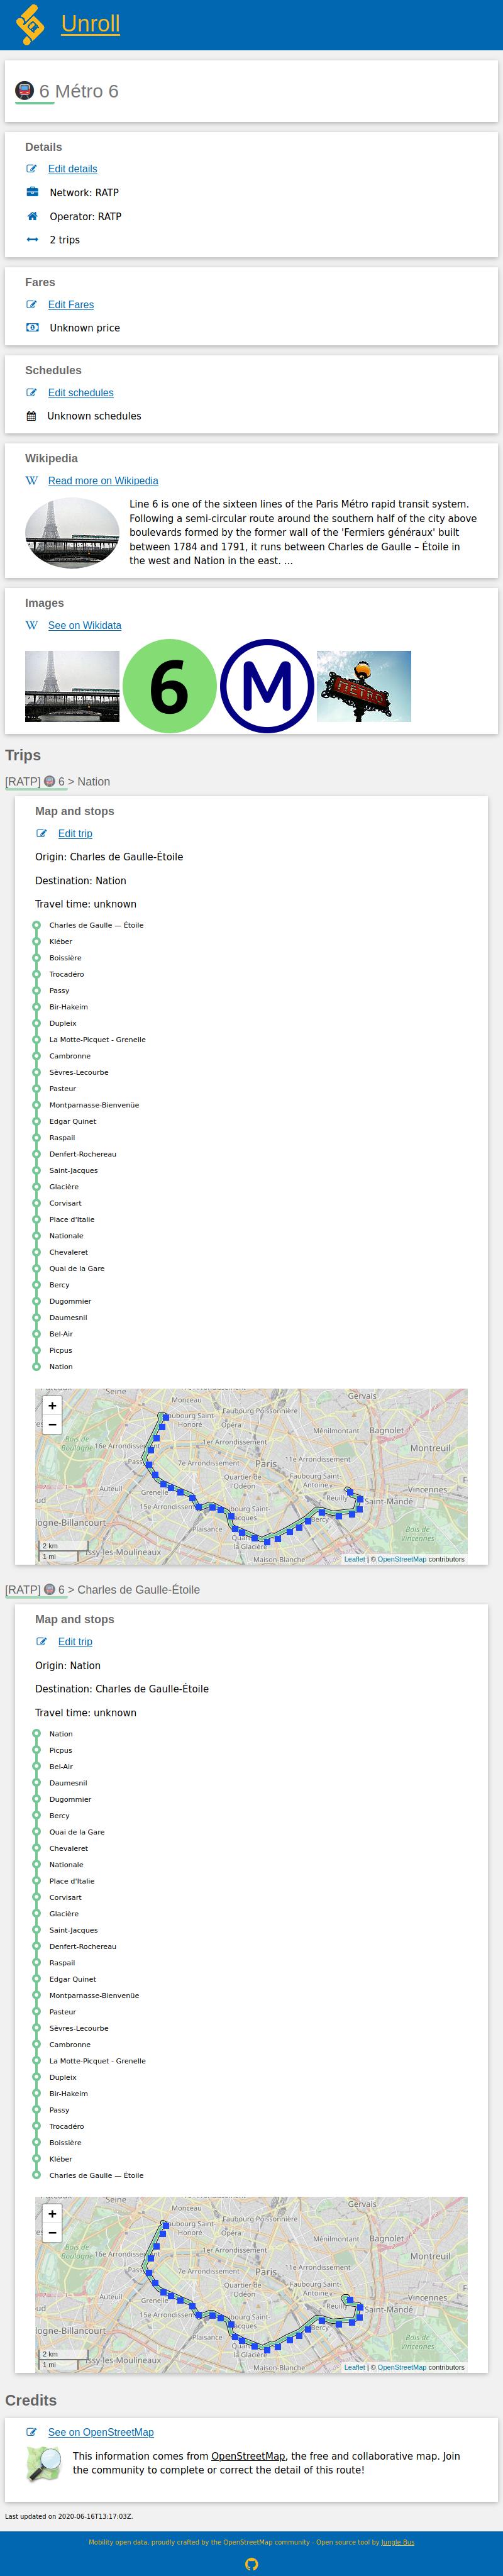This screenshot has width=503, height=2576.
Task: Click the metro icon beside 6 Métro 6
Action: (x=24, y=91)
